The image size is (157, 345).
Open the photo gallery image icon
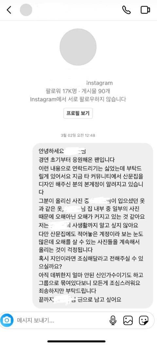pos(128,320)
